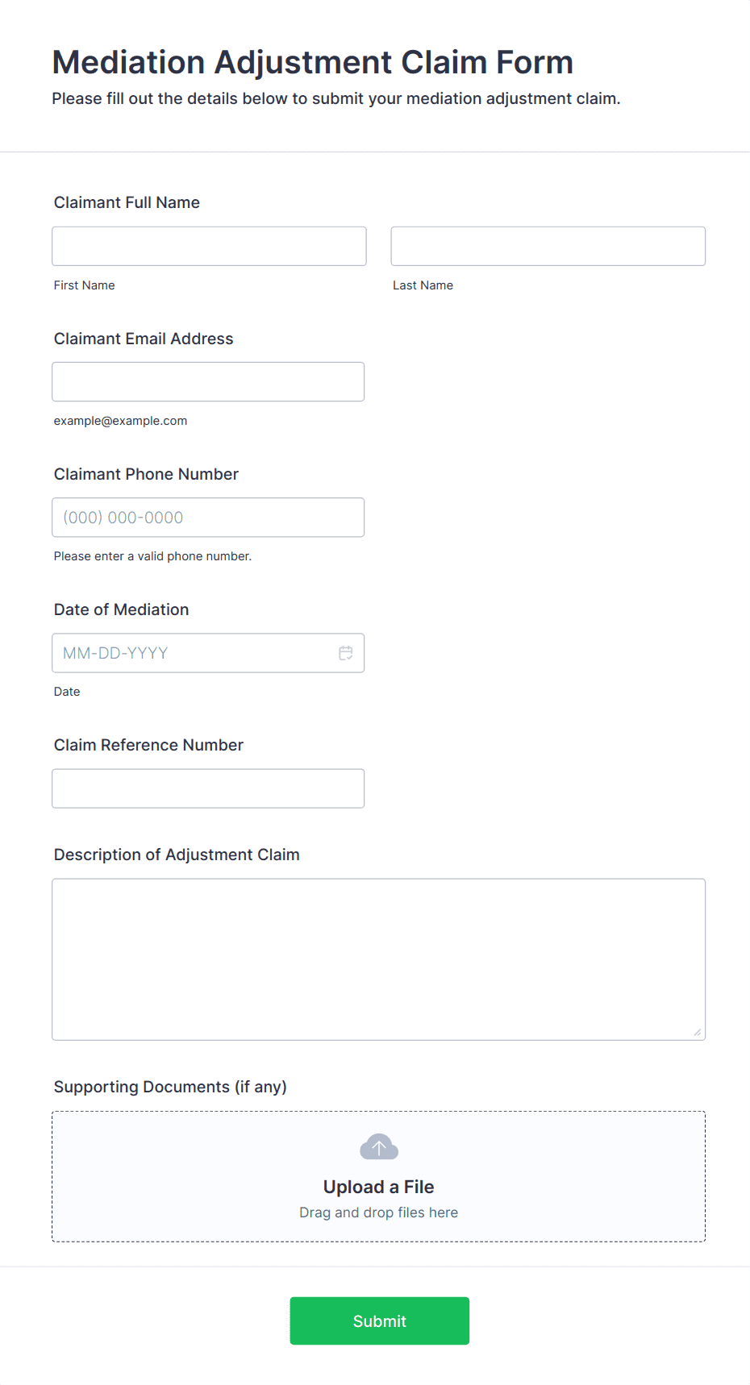Viewport: 750px width, 1385px height.
Task: Click the Claimant Phone Number label
Action: point(146,474)
